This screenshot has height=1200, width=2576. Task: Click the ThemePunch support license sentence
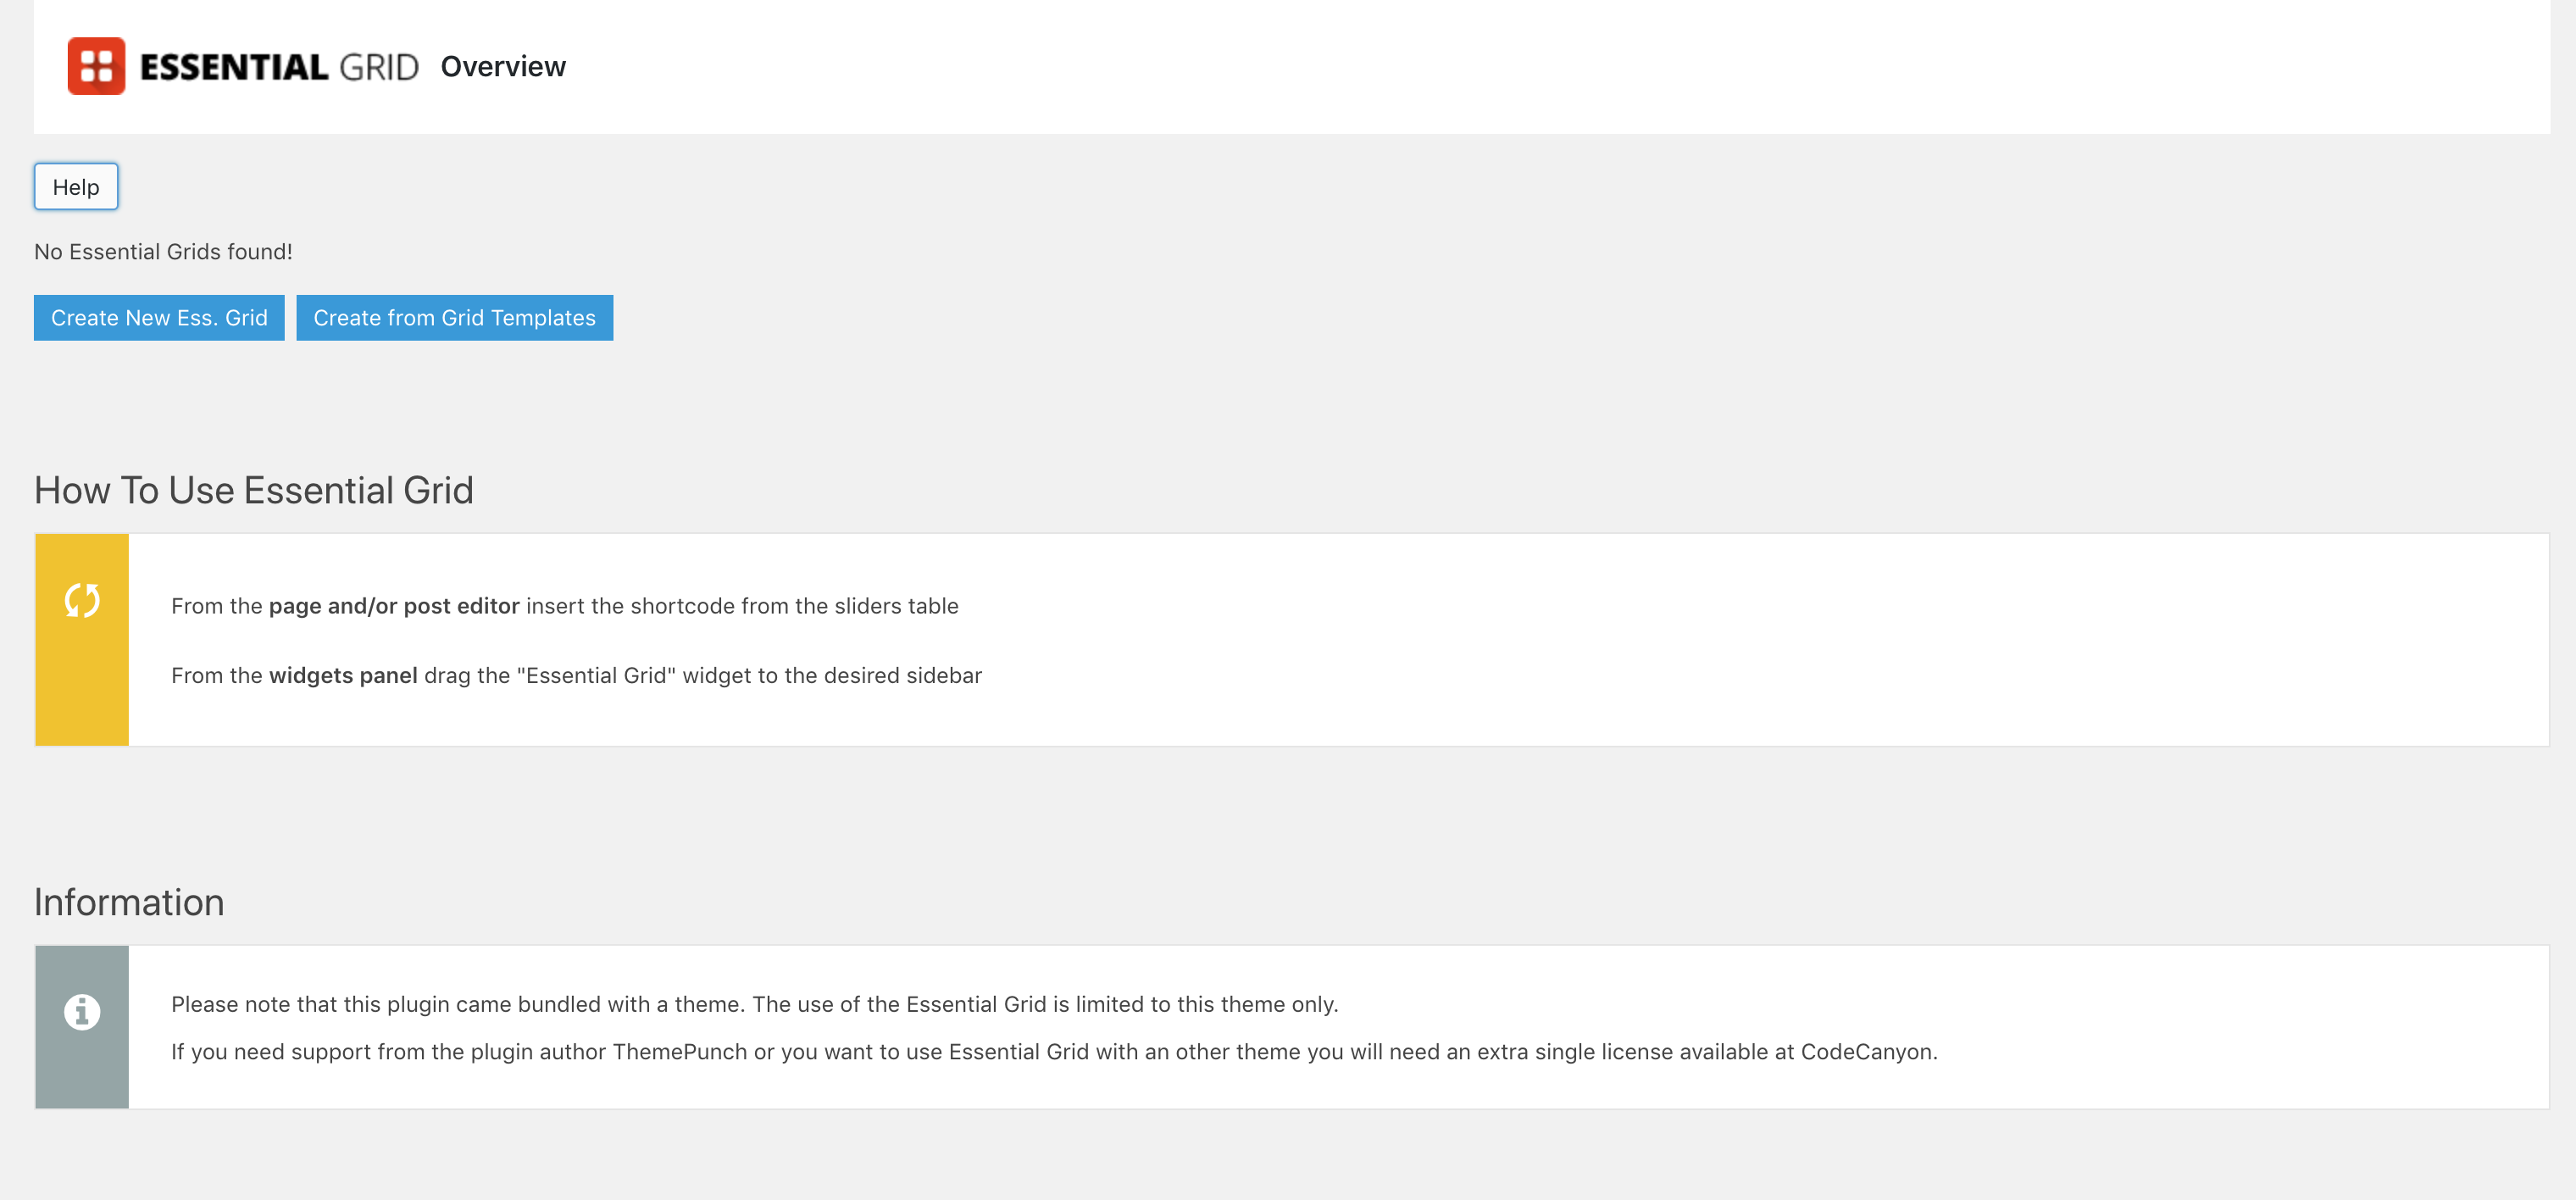pos(1054,1052)
